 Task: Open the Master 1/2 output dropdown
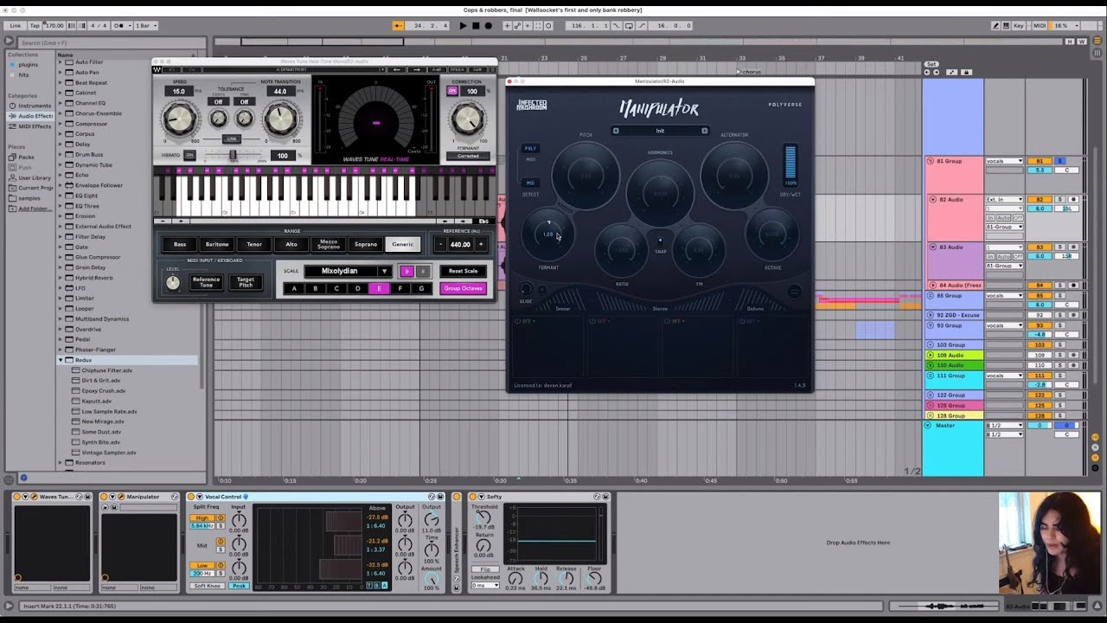pyautogui.click(x=1004, y=434)
